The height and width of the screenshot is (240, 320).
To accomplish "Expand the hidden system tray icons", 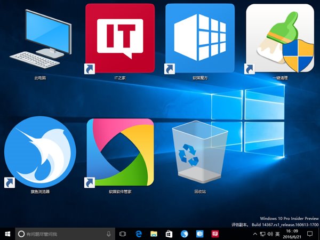I will (x=255, y=234).
